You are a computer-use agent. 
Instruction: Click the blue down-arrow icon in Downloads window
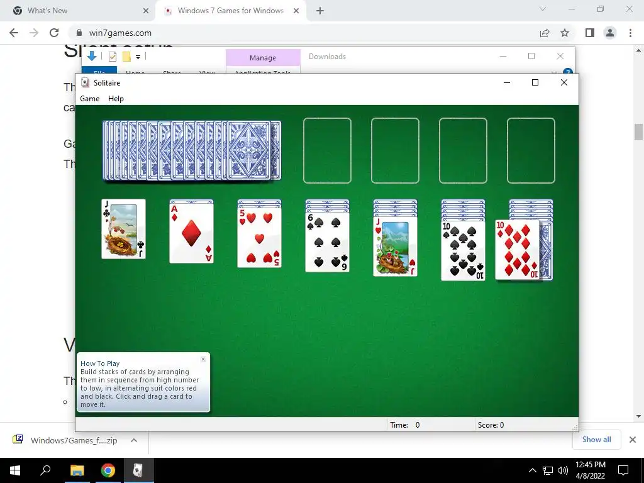pos(92,56)
